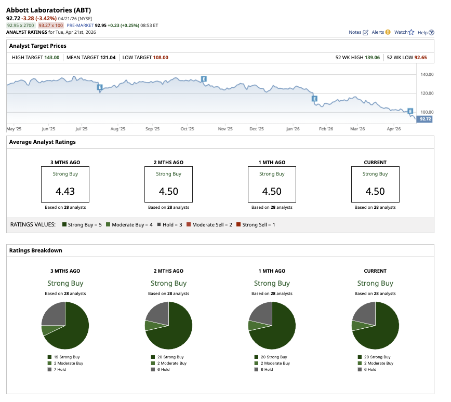Click the earnings marker near July '25

(x=99, y=87)
